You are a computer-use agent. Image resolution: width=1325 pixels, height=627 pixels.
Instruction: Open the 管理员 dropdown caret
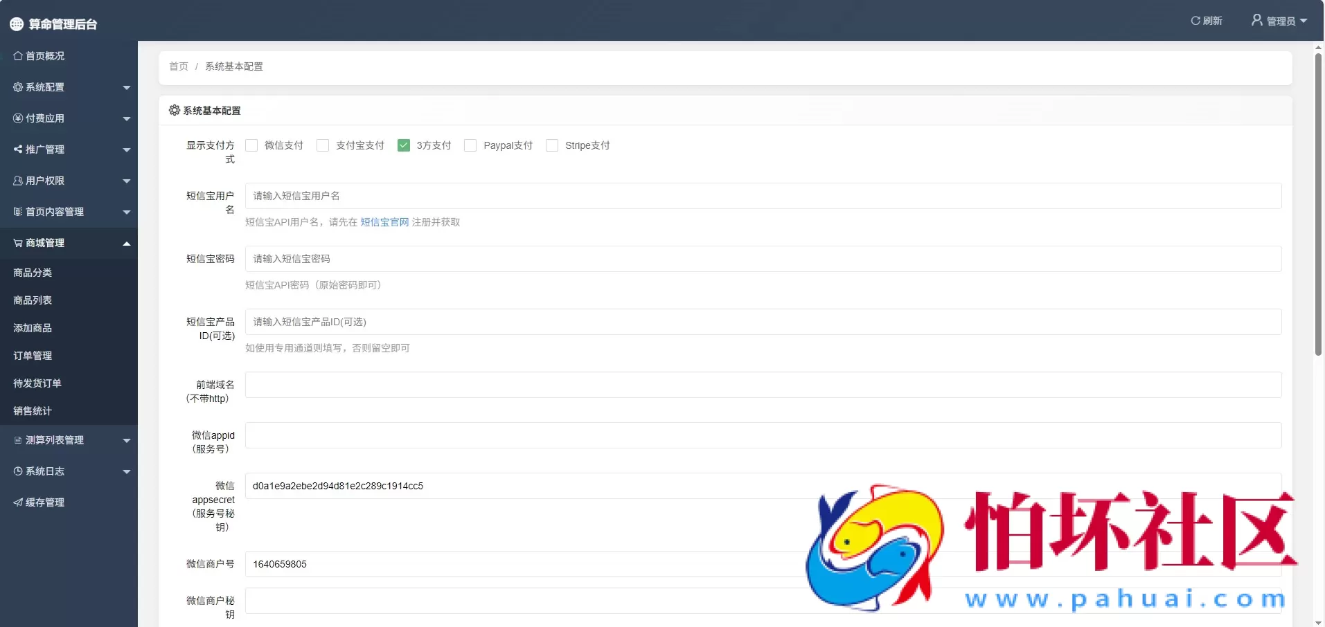coord(1304,21)
